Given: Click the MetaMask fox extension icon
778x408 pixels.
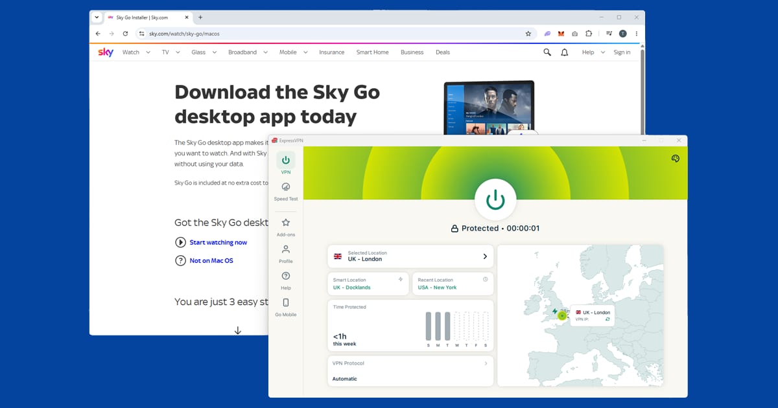Looking at the screenshot, I should (561, 34).
